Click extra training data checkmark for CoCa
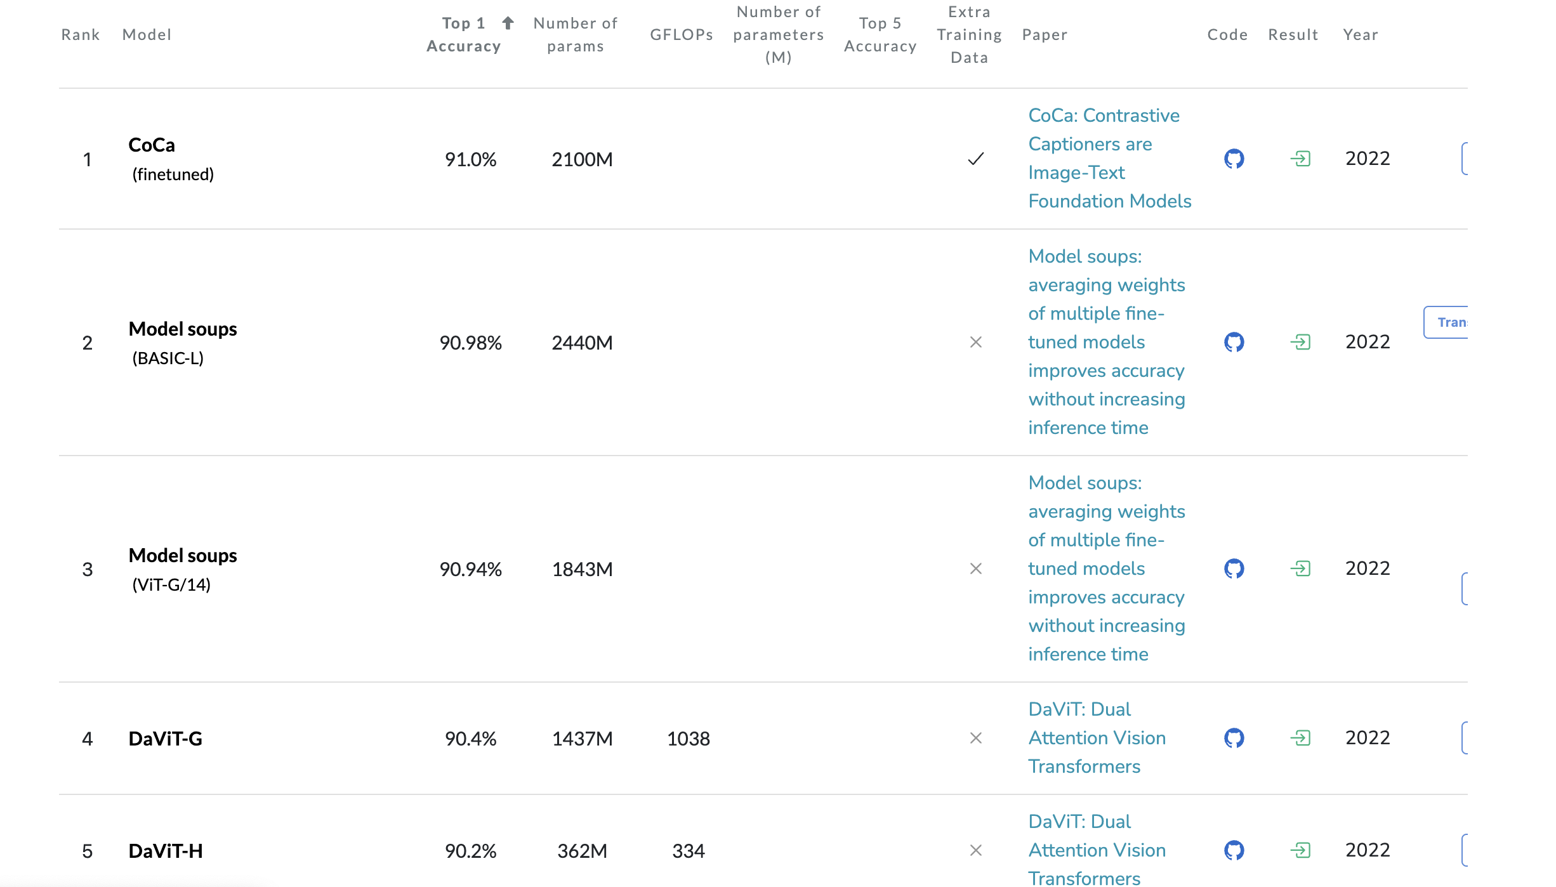 [976, 159]
